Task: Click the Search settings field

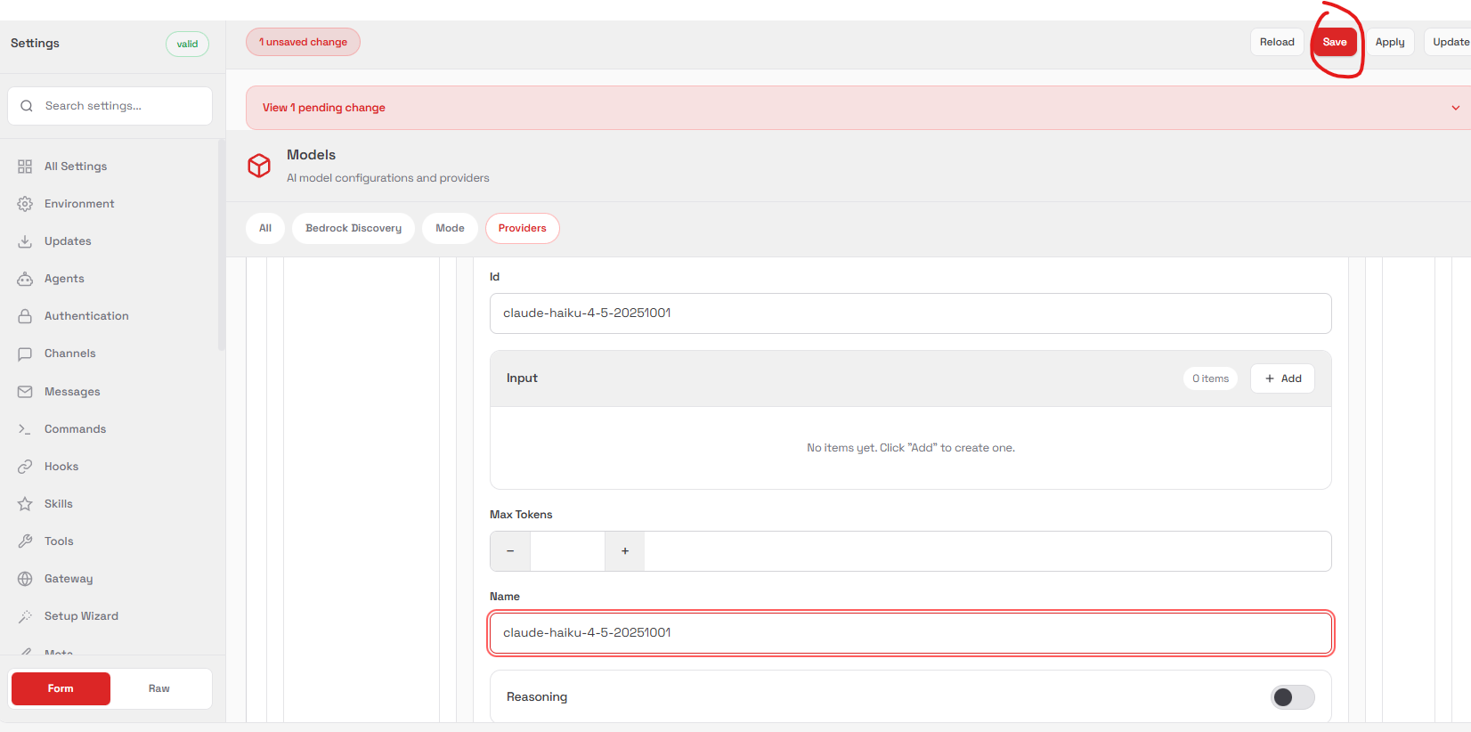Action: tap(110, 106)
